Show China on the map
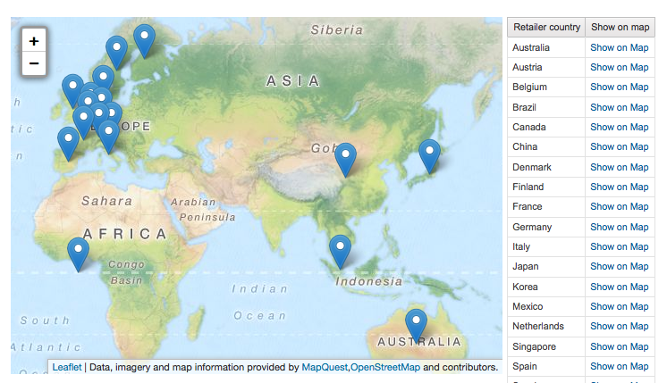 [x=620, y=146]
